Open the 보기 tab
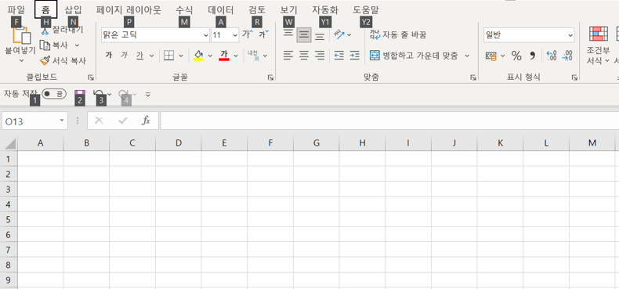The width and height of the screenshot is (619, 289). 289,10
